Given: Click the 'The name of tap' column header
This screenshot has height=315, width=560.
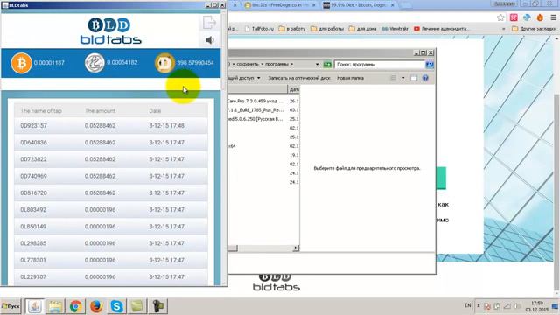Looking at the screenshot, I should pyautogui.click(x=41, y=111).
